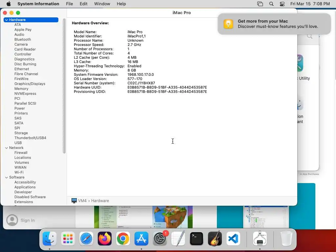Viewport: 336px width, 252px height.
Task: Open Spotlight search in menu bar
Action: pos(271,4)
